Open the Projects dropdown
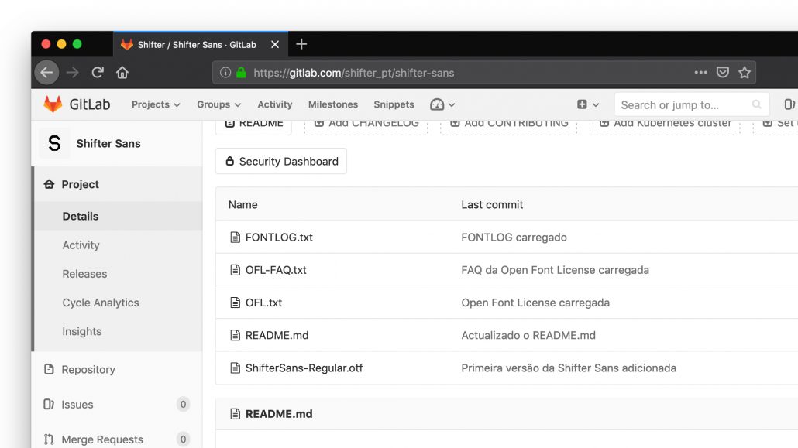Viewport: 798px width, 448px height. (156, 104)
